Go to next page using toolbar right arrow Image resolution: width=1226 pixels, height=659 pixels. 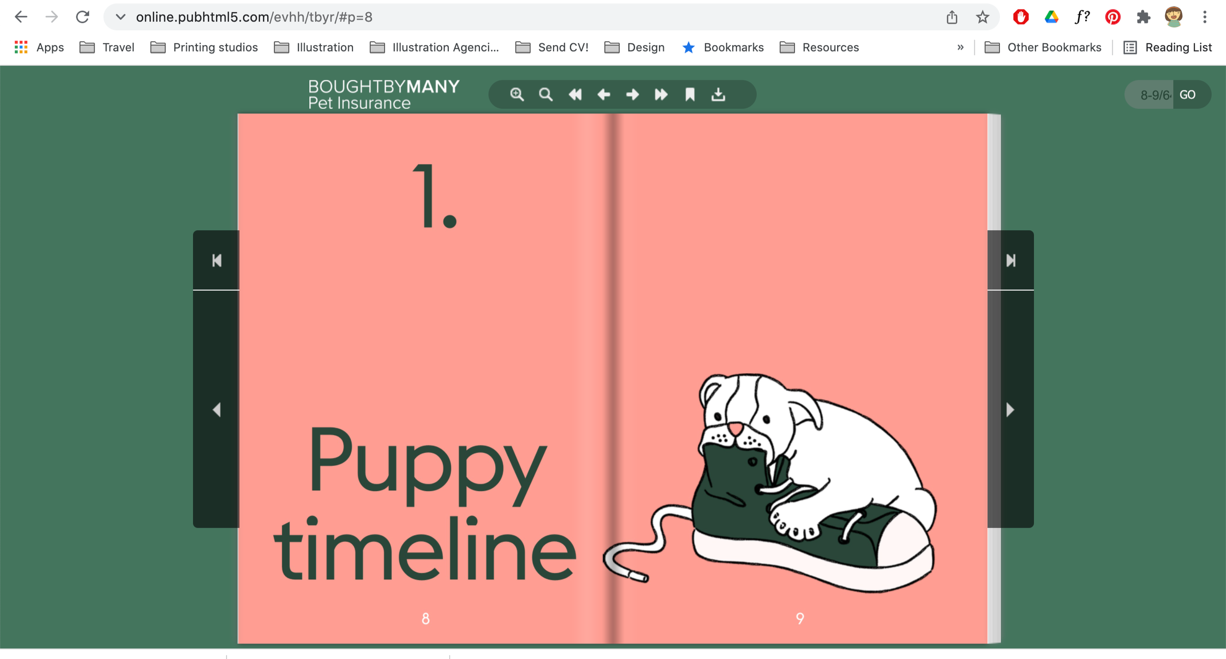click(x=632, y=95)
